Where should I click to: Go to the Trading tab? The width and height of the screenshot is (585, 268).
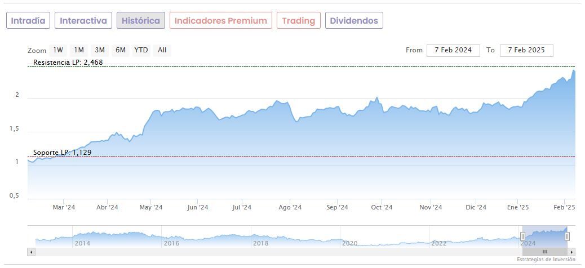coord(298,21)
